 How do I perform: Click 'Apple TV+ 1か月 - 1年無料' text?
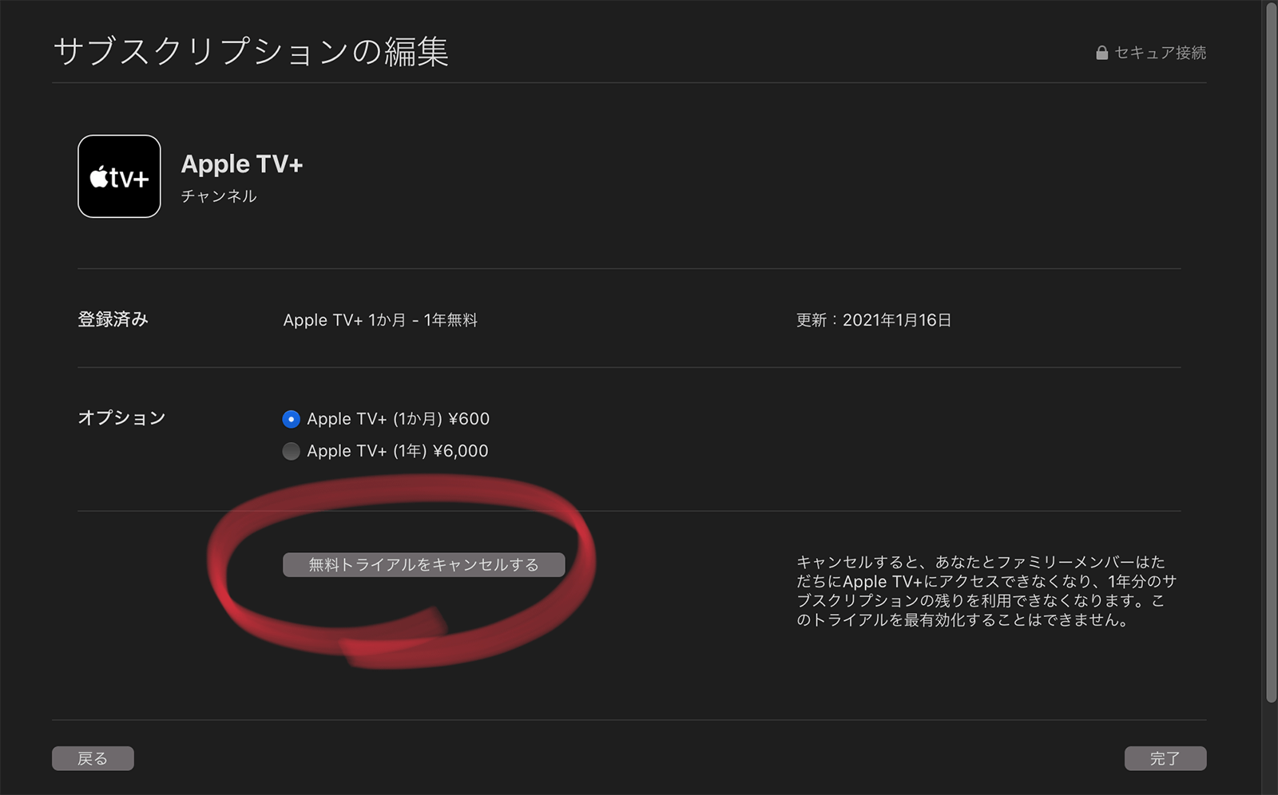(380, 320)
